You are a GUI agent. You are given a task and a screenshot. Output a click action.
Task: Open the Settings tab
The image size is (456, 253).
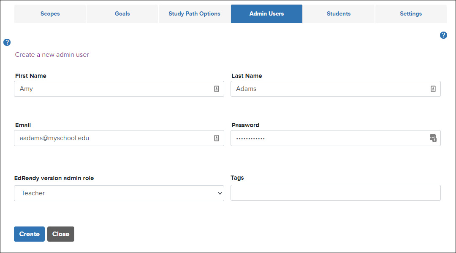411,13
